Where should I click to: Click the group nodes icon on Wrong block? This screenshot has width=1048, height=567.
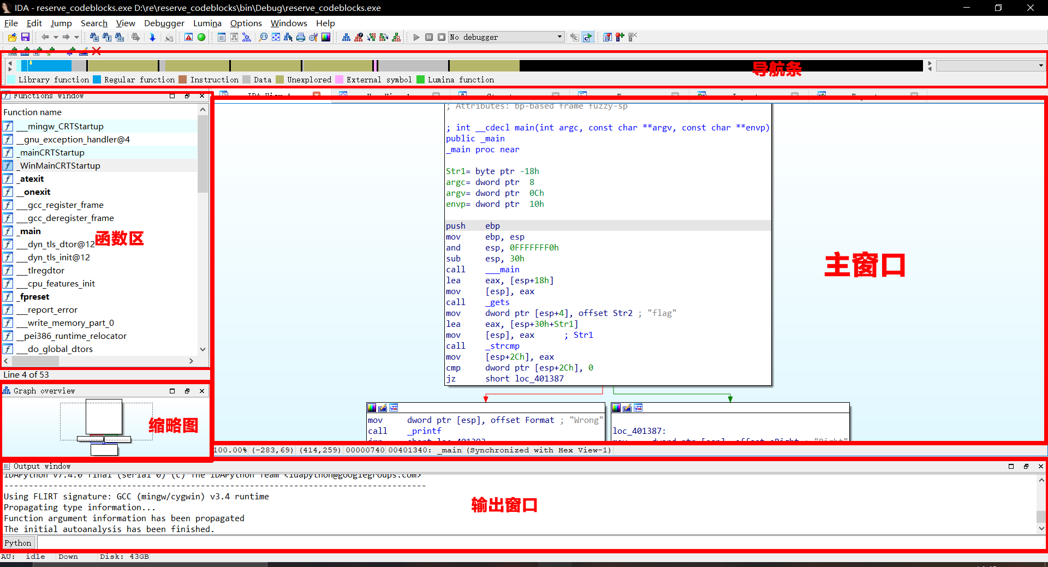394,408
